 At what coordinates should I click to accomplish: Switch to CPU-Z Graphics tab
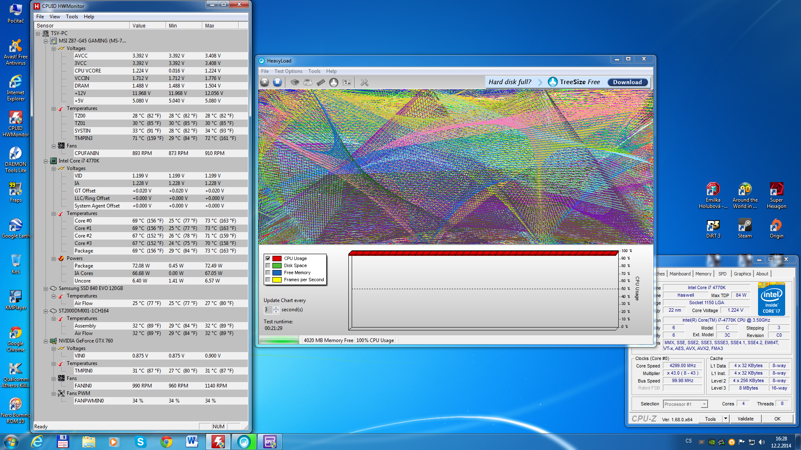tap(742, 274)
